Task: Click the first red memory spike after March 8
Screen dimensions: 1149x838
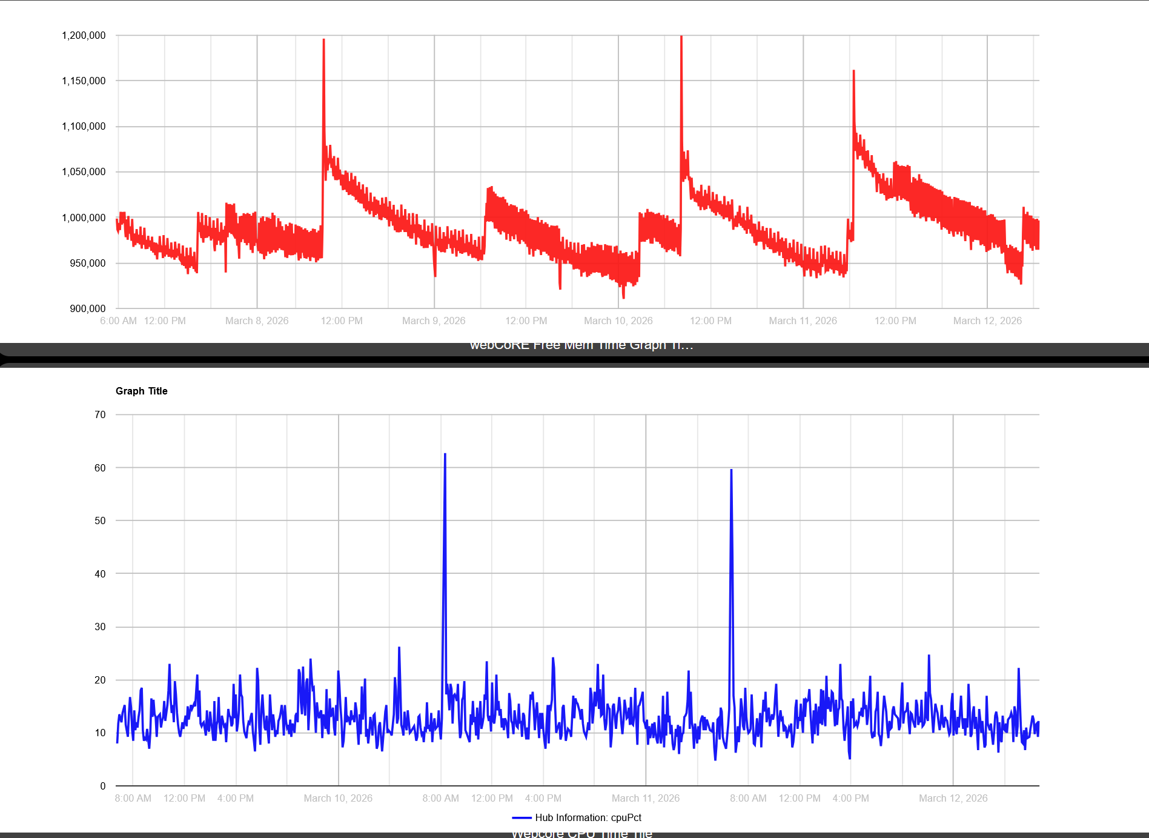Action: tap(323, 42)
